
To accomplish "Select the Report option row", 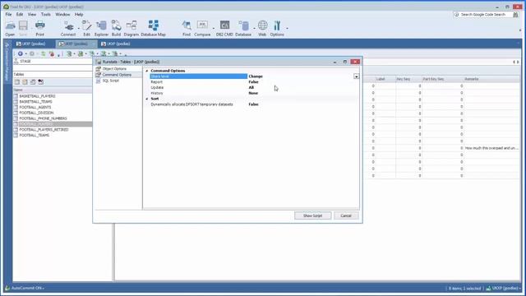I will (254, 82).
